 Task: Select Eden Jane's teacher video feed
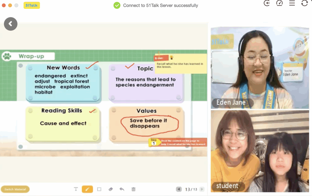coord(260,67)
